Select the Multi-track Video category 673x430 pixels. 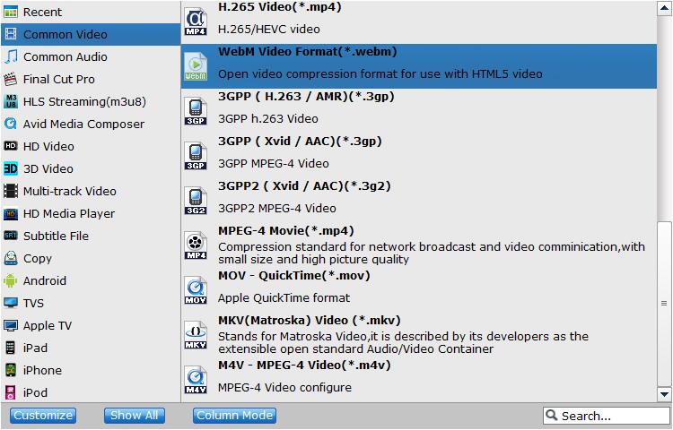tap(91, 191)
